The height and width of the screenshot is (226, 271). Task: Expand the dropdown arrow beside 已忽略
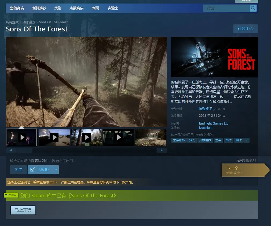click(x=56, y=170)
